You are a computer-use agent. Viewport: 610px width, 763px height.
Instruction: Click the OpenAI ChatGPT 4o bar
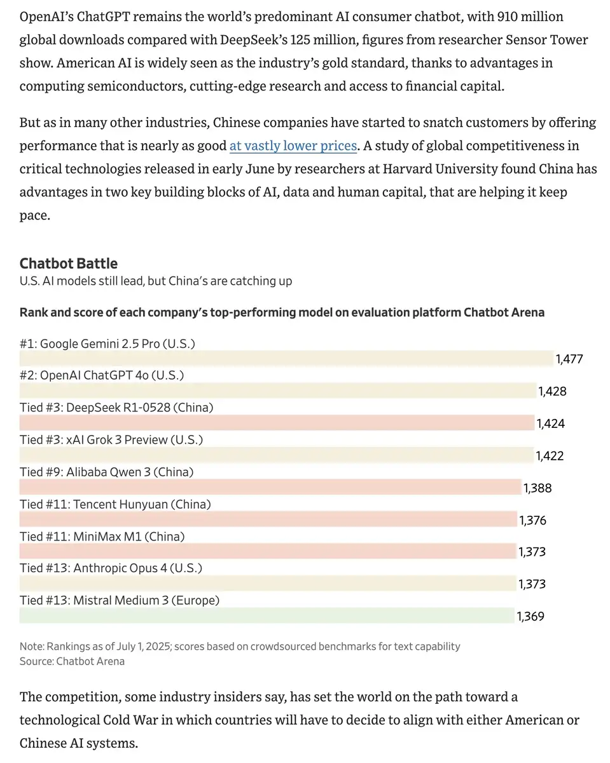[x=278, y=390]
